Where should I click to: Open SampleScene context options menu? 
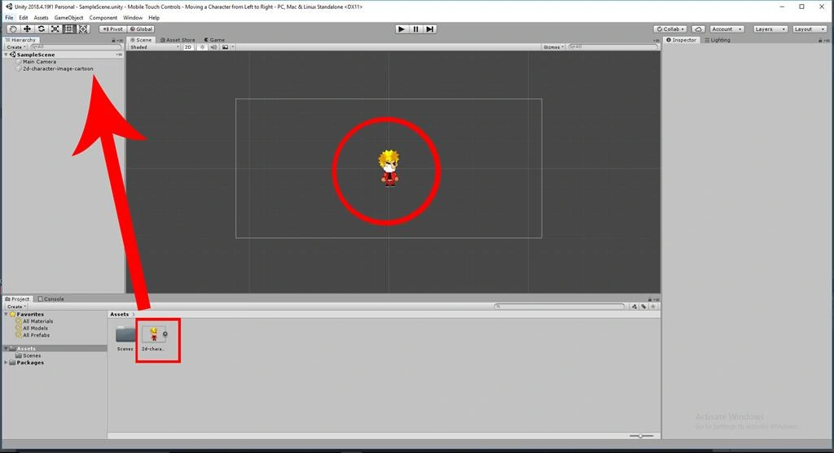119,54
